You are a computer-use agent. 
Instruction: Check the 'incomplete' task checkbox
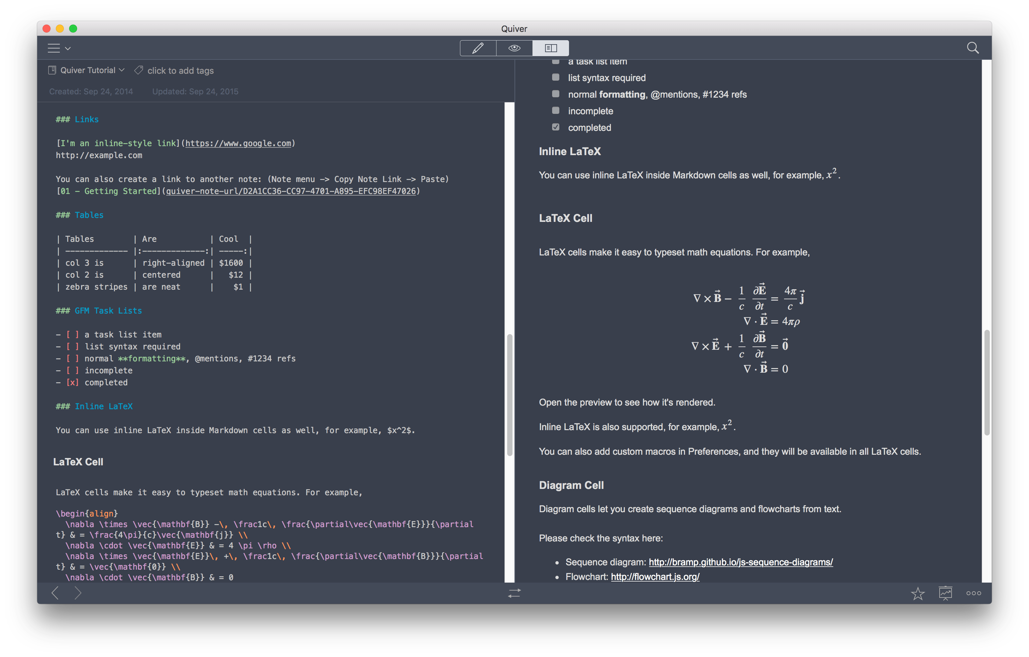(555, 111)
